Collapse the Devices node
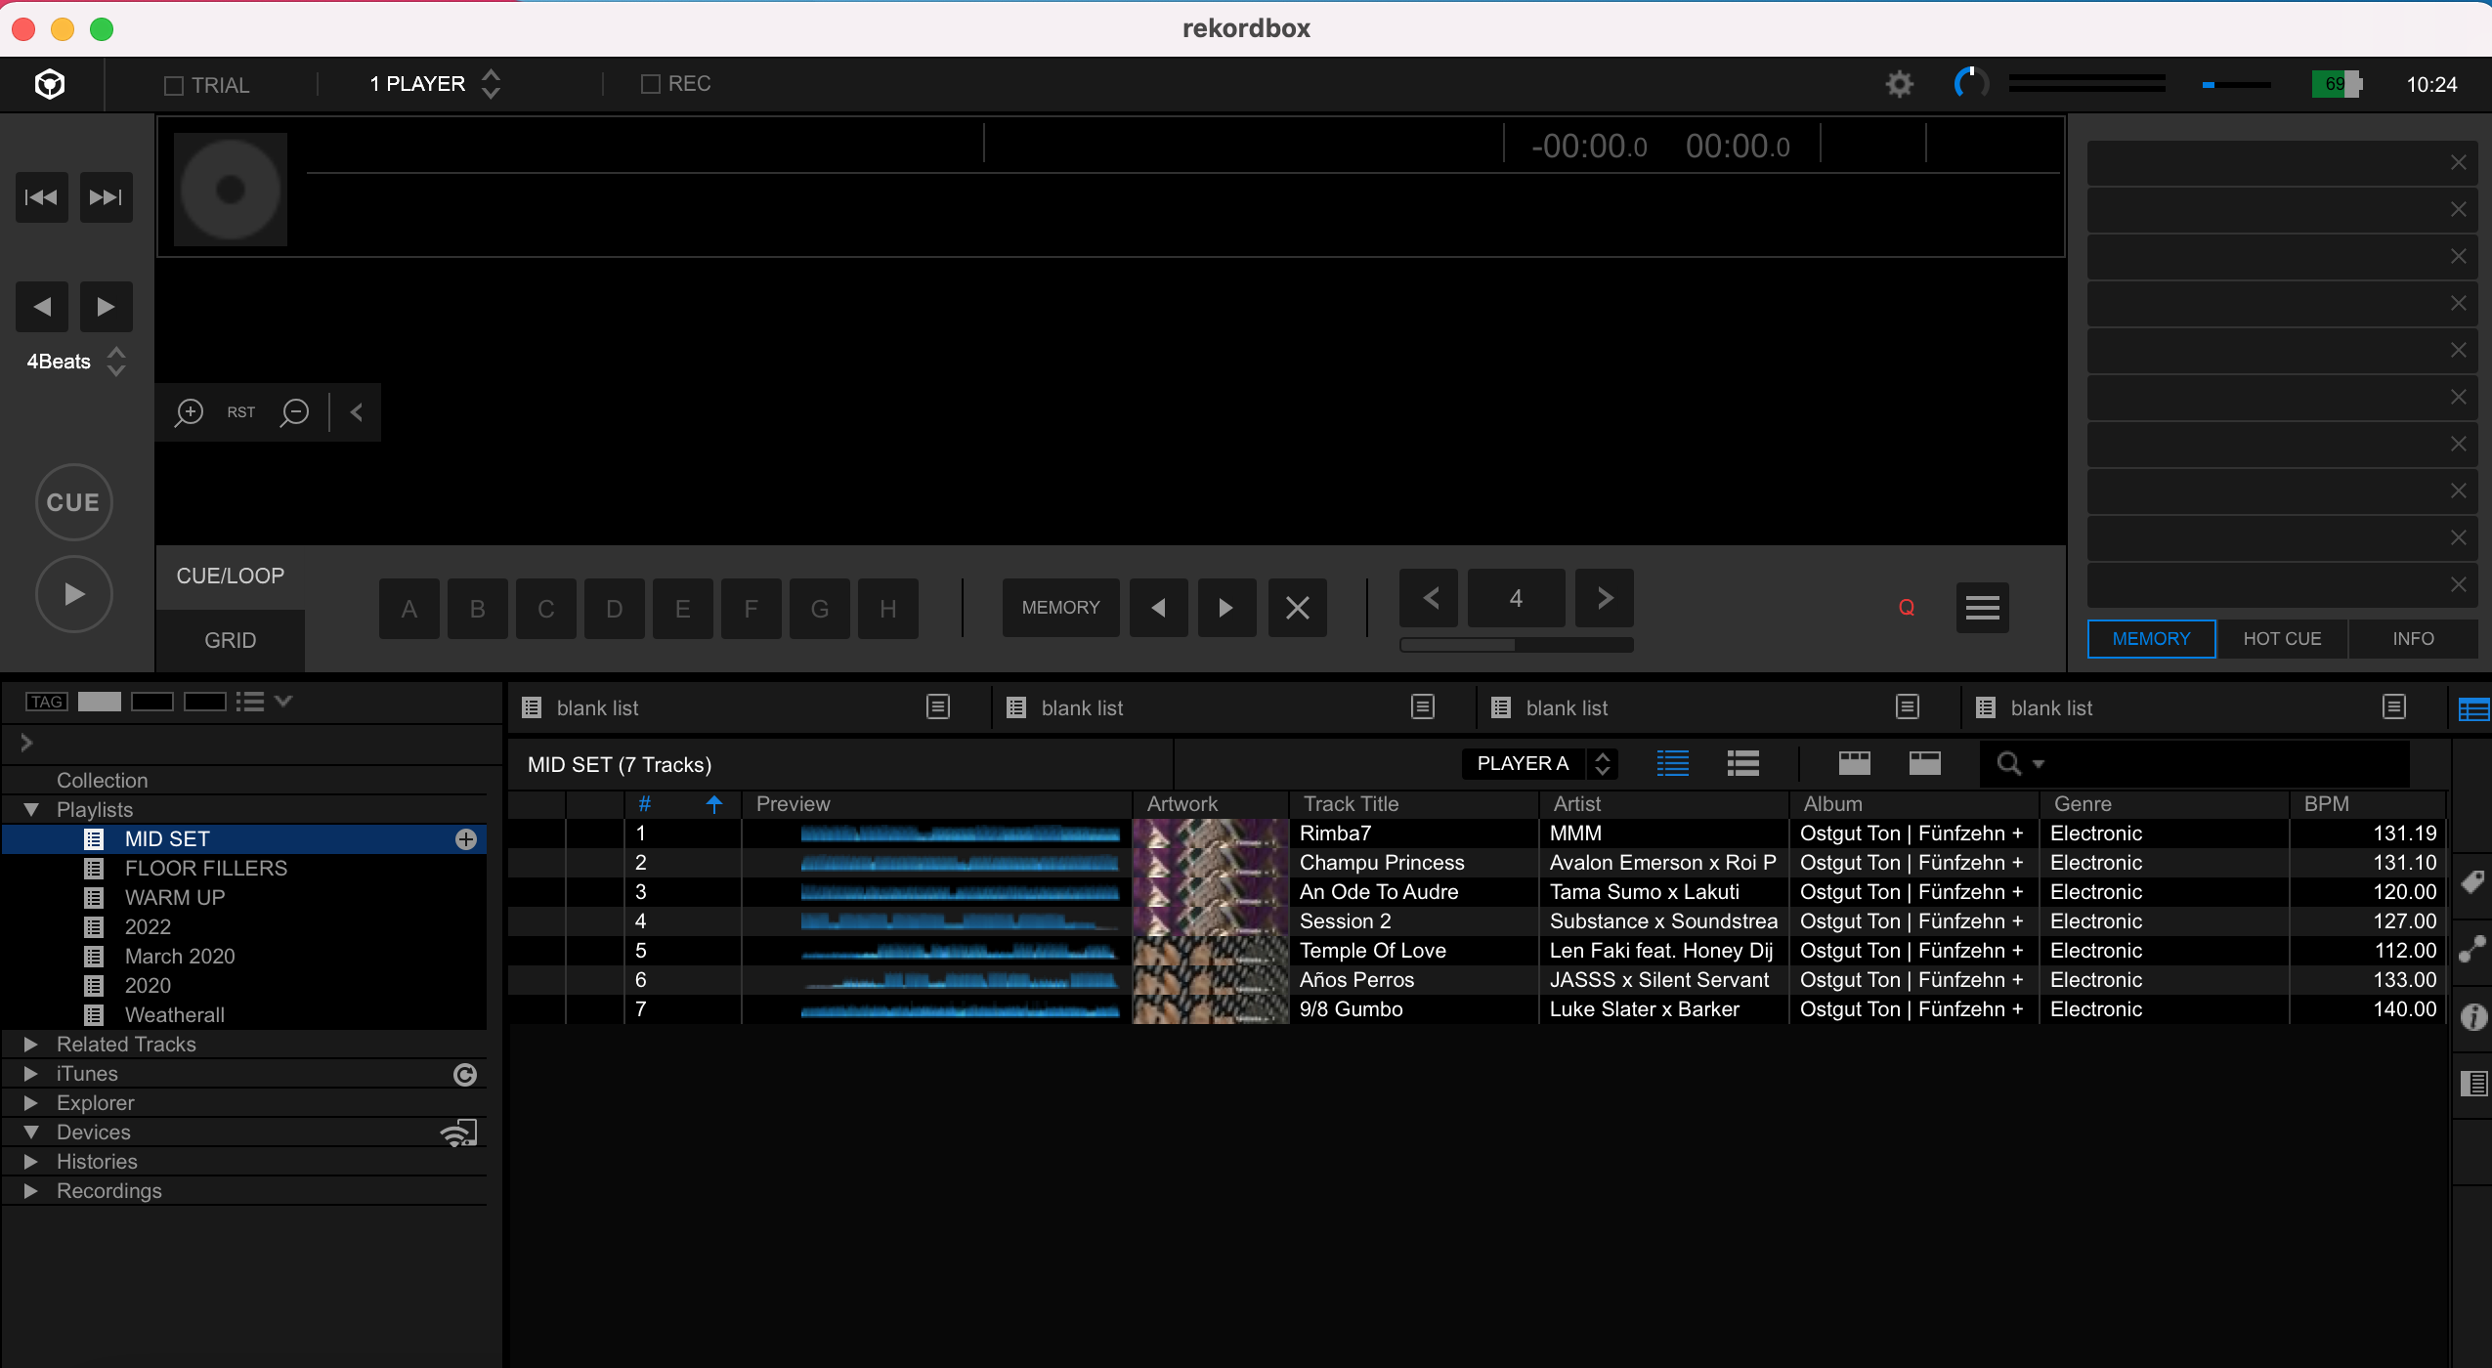The image size is (2492, 1368). pyautogui.click(x=31, y=1132)
